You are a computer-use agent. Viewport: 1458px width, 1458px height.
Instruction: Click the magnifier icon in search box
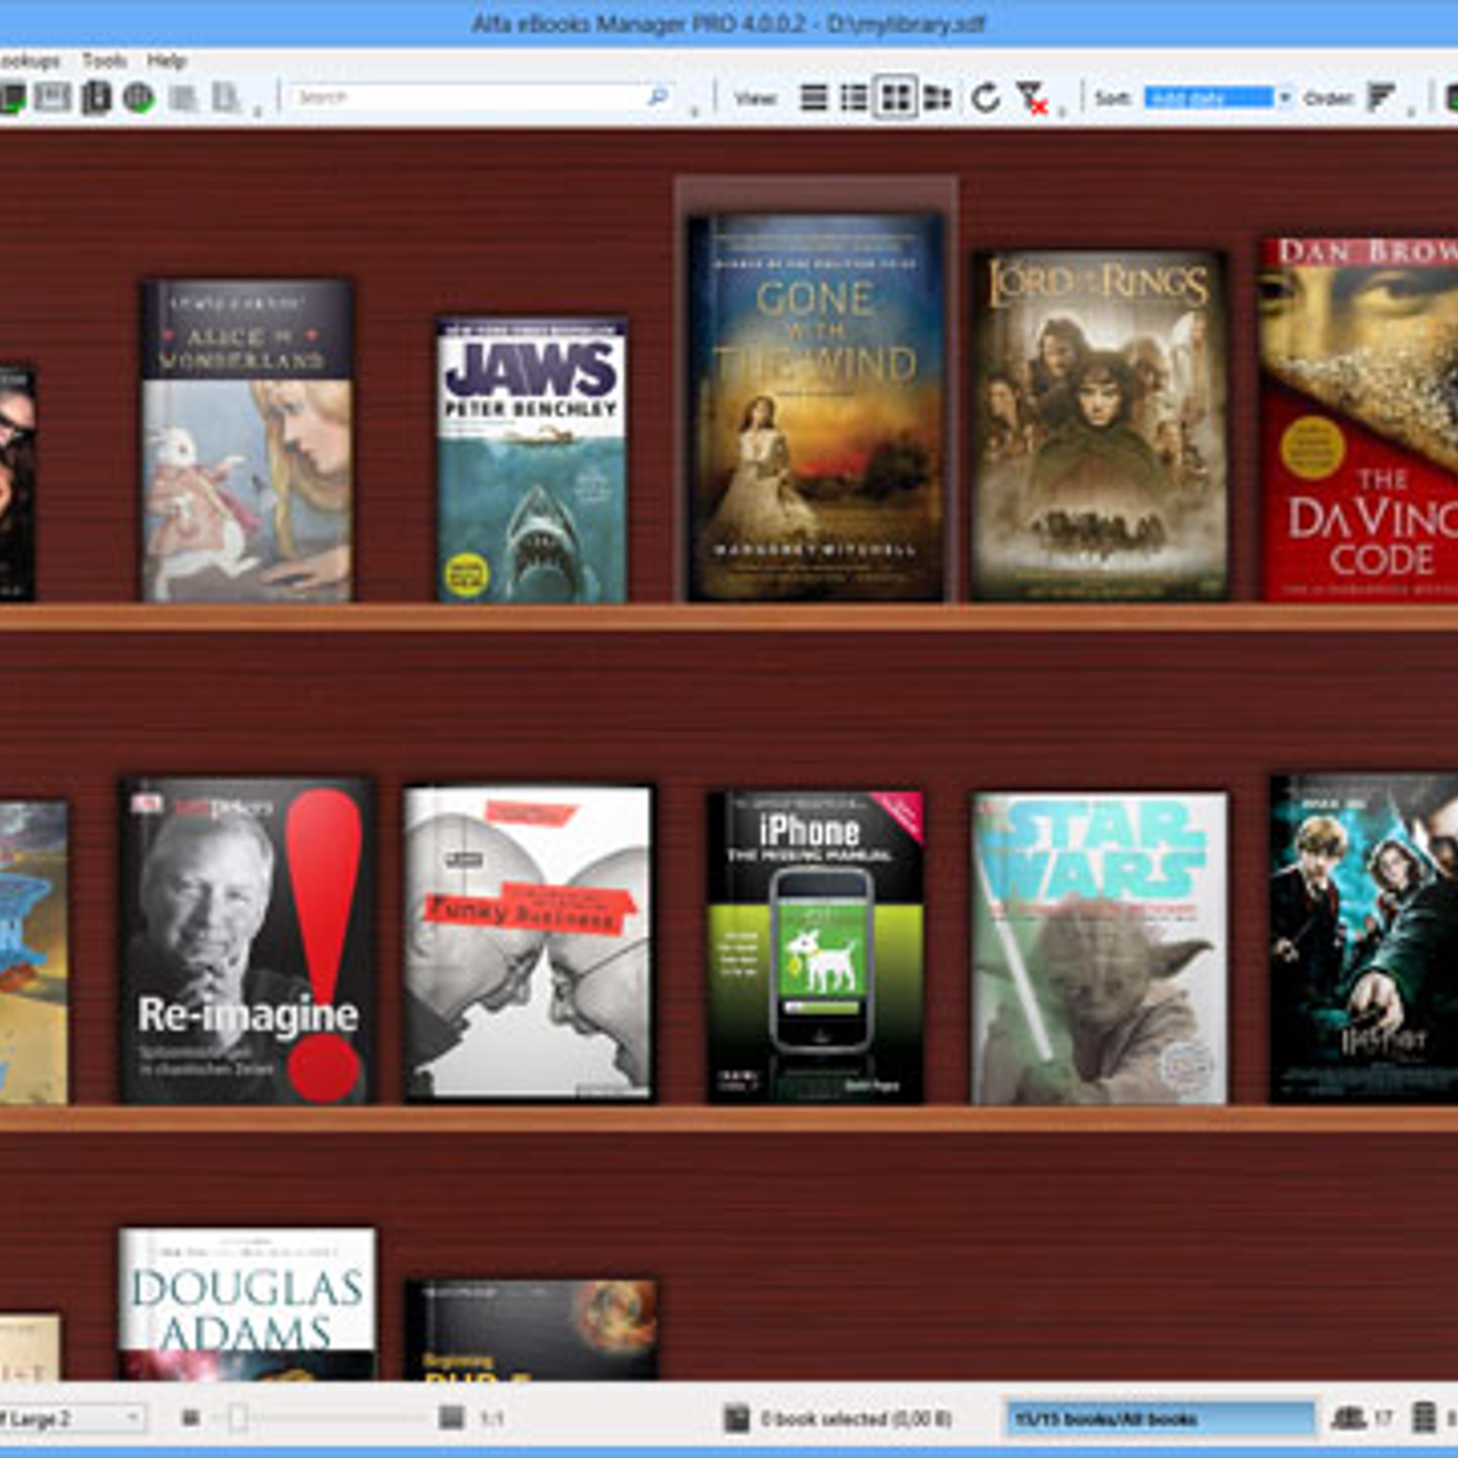click(x=658, y=97)
